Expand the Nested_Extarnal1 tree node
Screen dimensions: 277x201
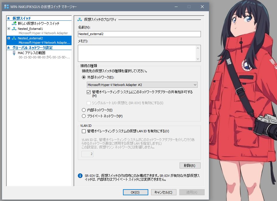pyautogui.click(x=9, y=29)
